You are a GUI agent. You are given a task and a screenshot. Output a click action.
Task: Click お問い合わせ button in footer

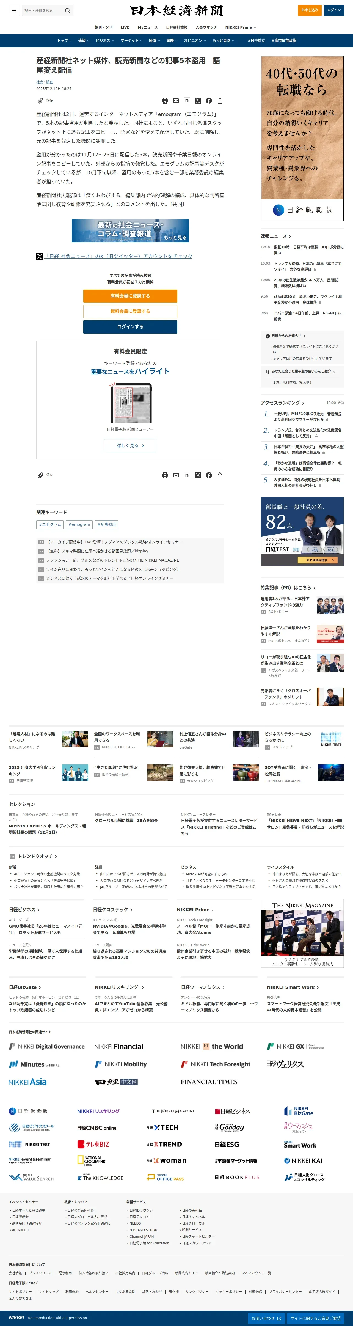[266, 1318]
